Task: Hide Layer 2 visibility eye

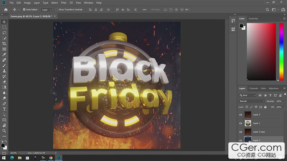Action: coord(241,141)
